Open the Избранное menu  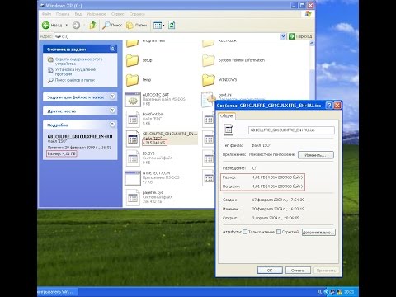pos(97,14)
